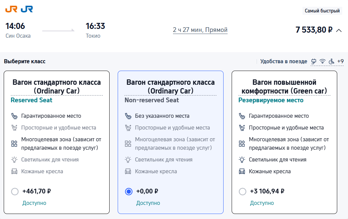Image resolution: width=348 pixels, height=219 pixels.
Task: Keep Non-reserved Seat option selected
Action: click(128, 191)
